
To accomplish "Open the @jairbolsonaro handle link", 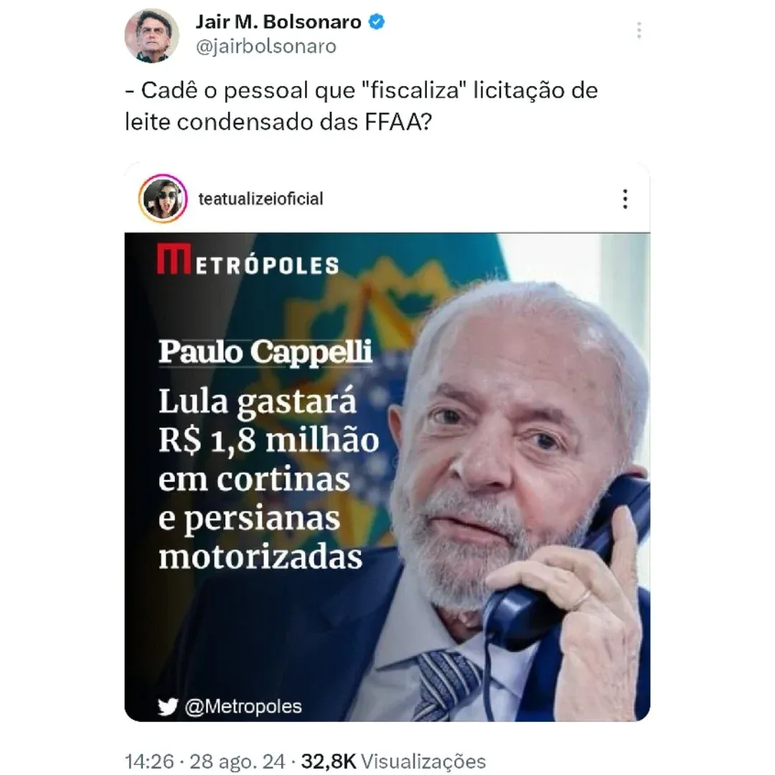I will point(266,47).
